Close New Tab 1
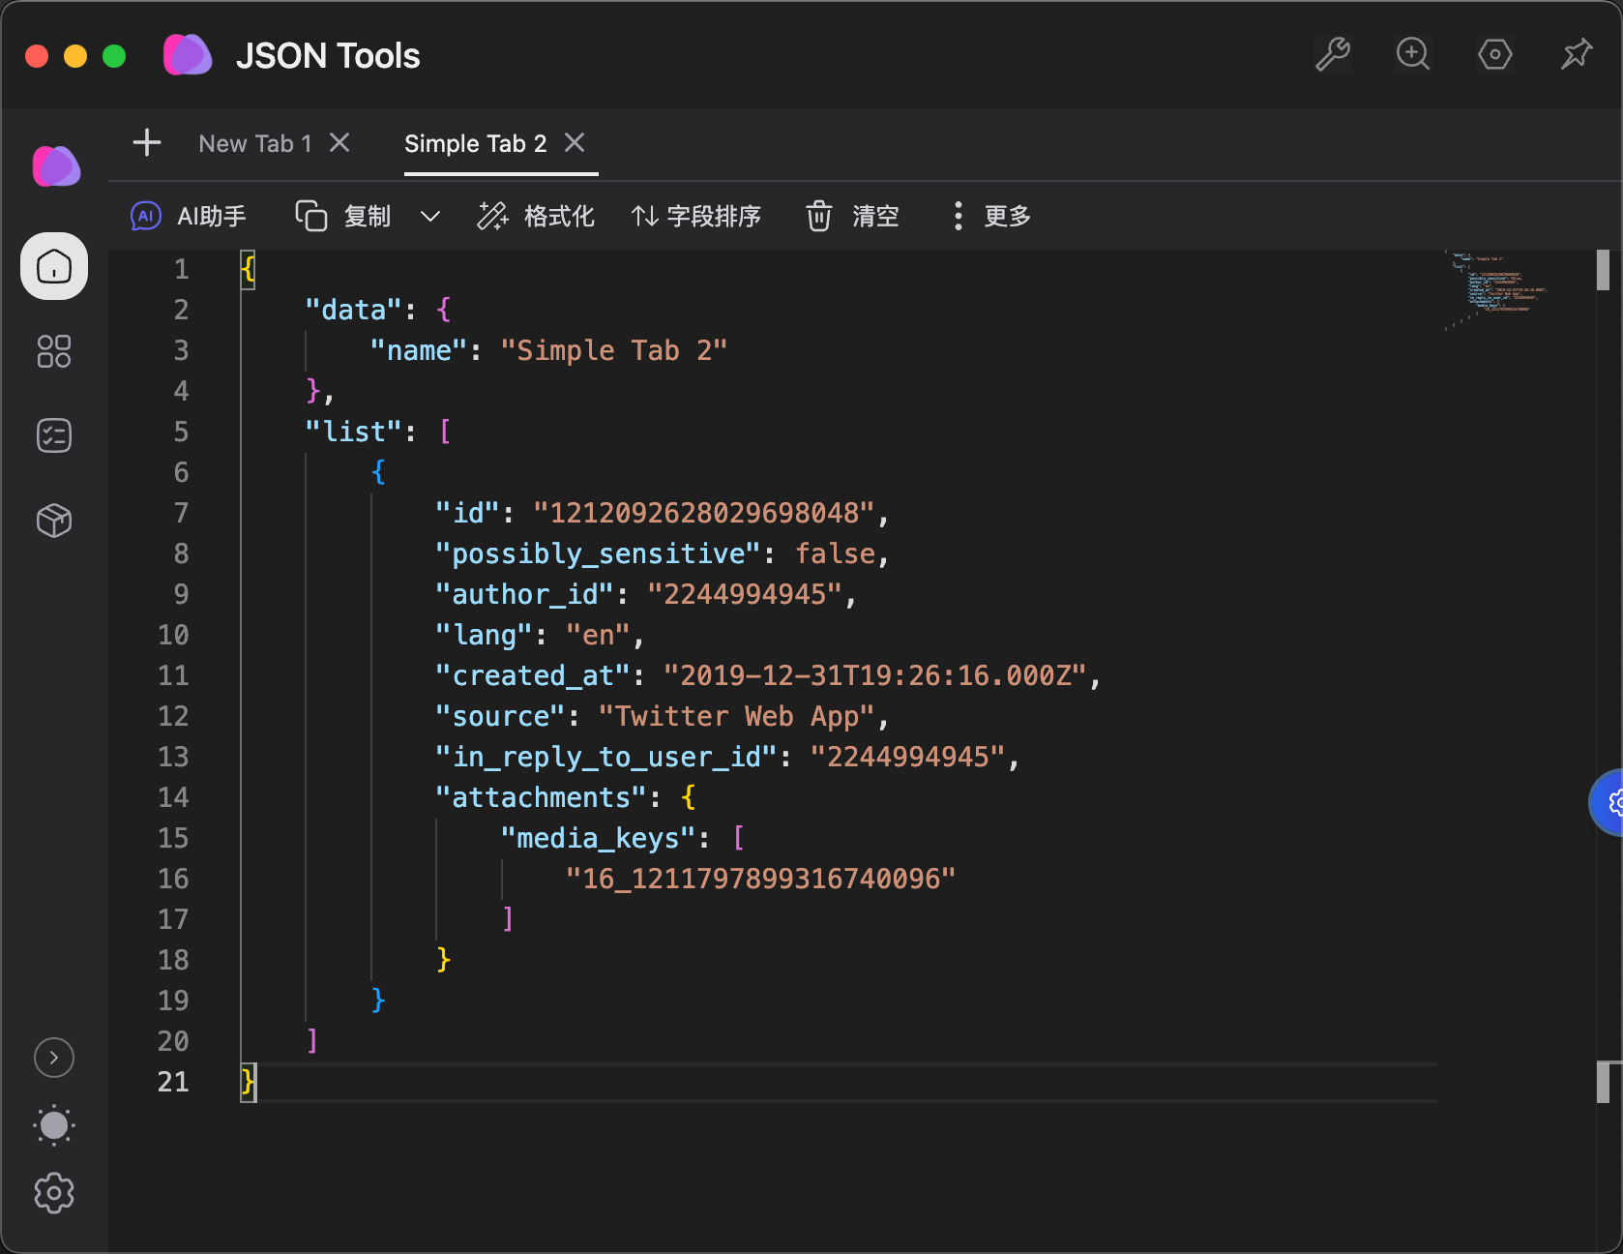 click(x=339, y=143)
